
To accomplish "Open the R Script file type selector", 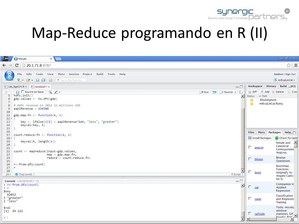I will [x=237, y=174].
